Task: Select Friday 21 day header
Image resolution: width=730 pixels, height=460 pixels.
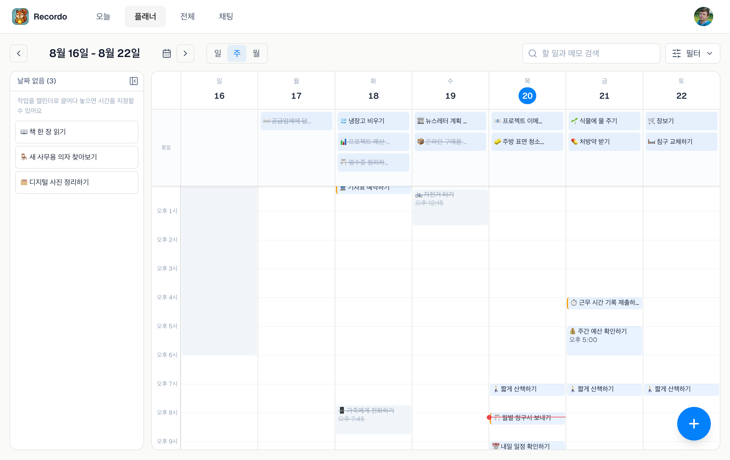Action: point(604,90)
